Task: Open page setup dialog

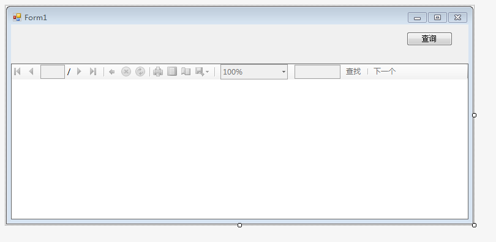Action: (x=186, y=71)
